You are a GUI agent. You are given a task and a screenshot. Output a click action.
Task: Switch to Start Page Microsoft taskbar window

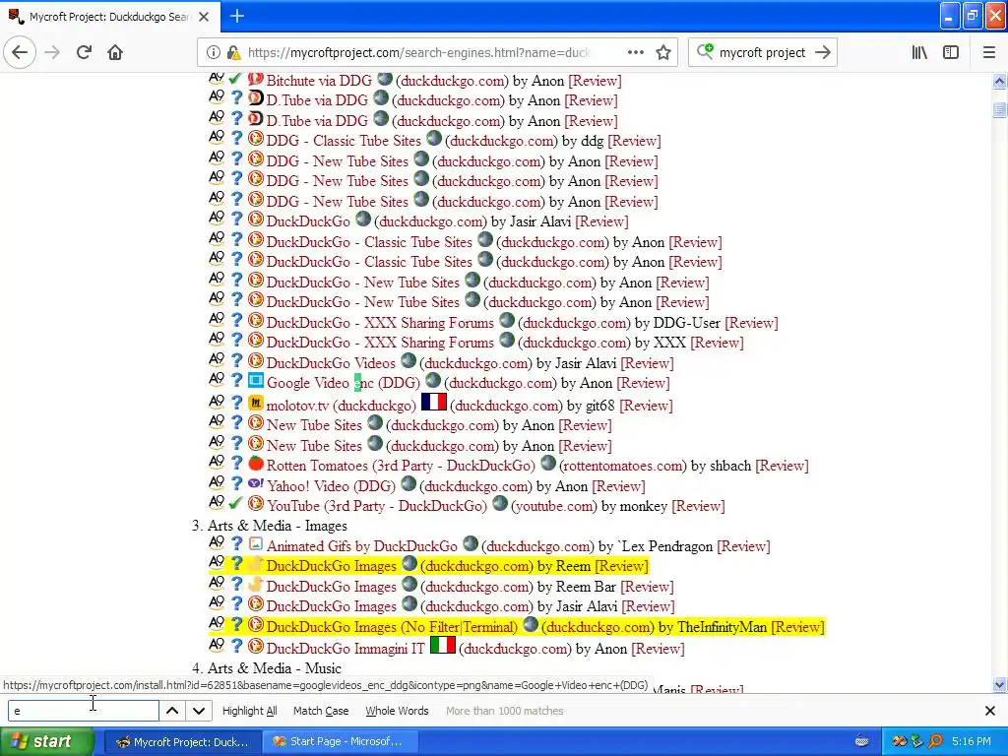click(x=340, y=742)
